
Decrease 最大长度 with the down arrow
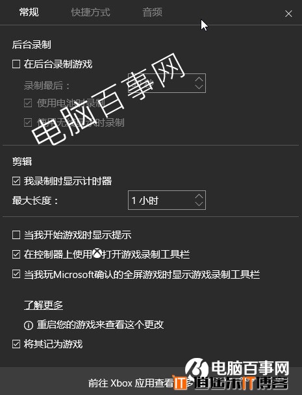pos(199,204)
